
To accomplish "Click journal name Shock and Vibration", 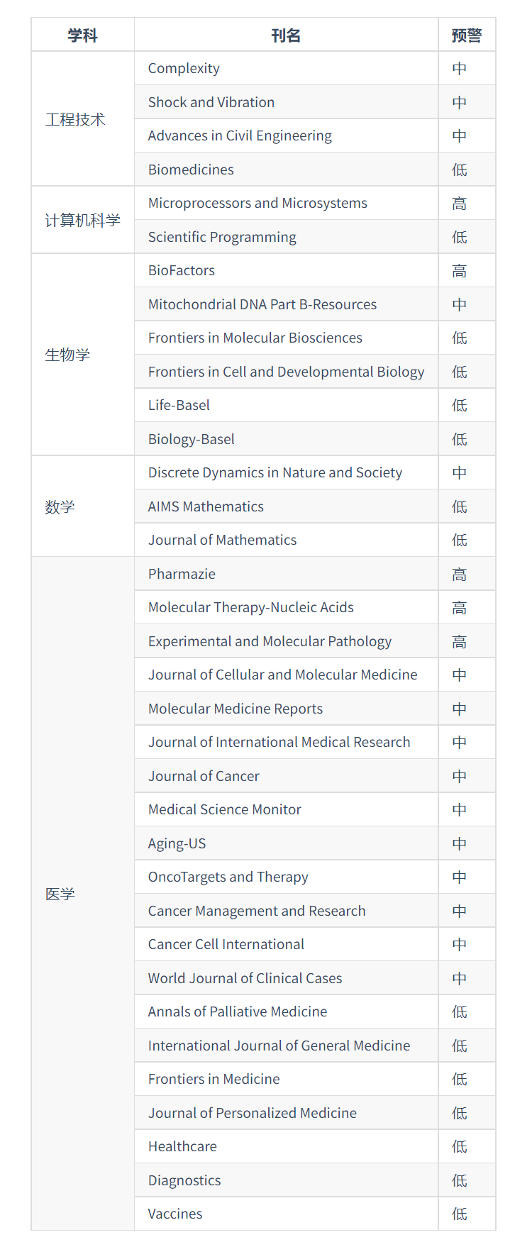I will click(211, 102).
